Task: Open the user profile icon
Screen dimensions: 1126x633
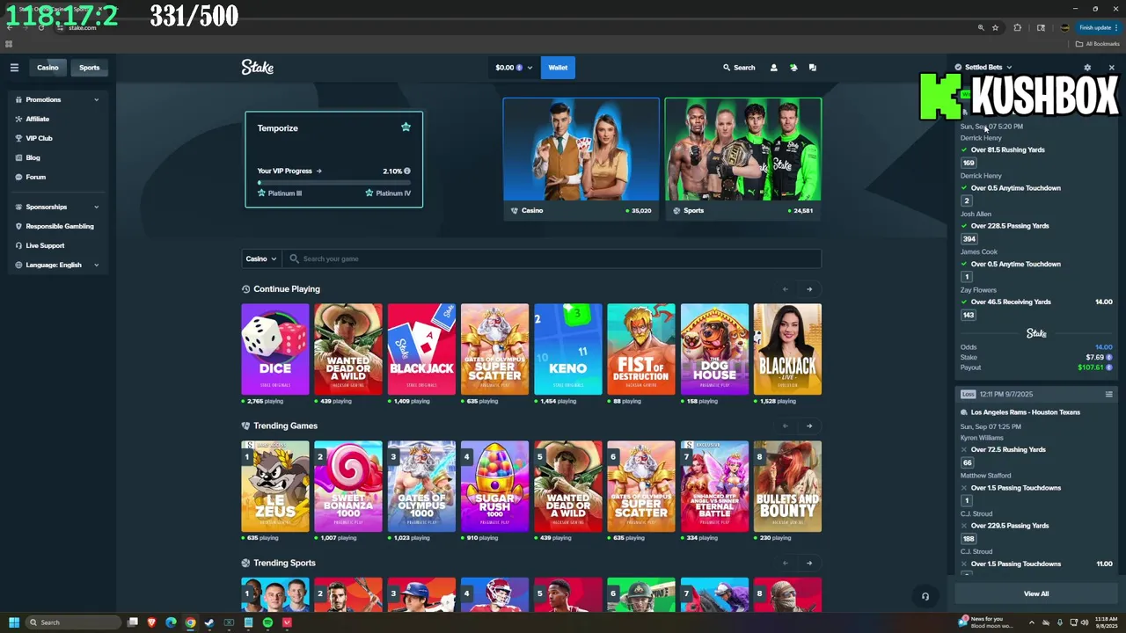Action: [x=774, y=68]
